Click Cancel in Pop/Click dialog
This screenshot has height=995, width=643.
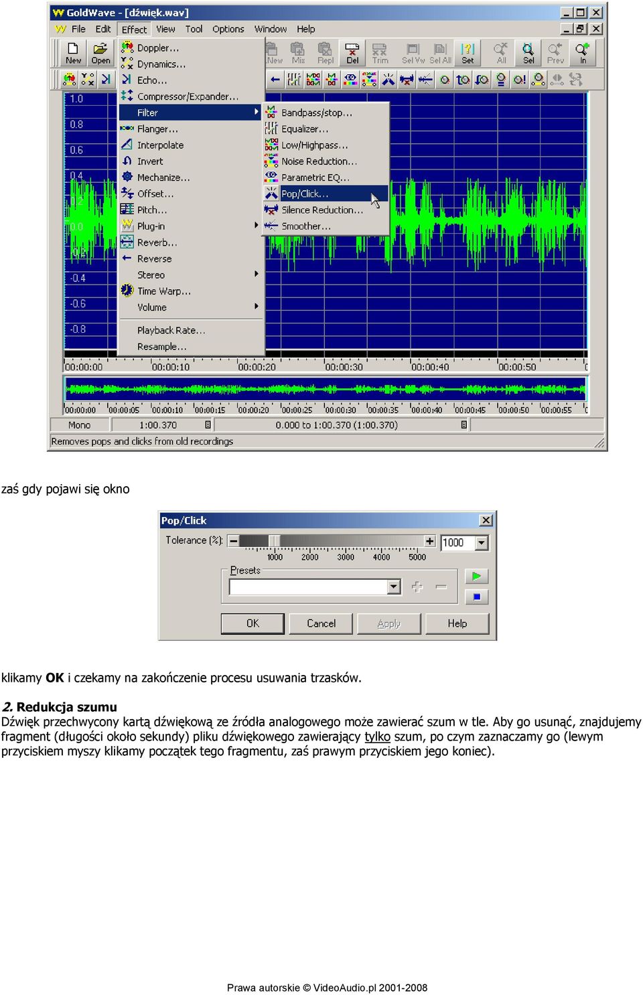(321, 623)
